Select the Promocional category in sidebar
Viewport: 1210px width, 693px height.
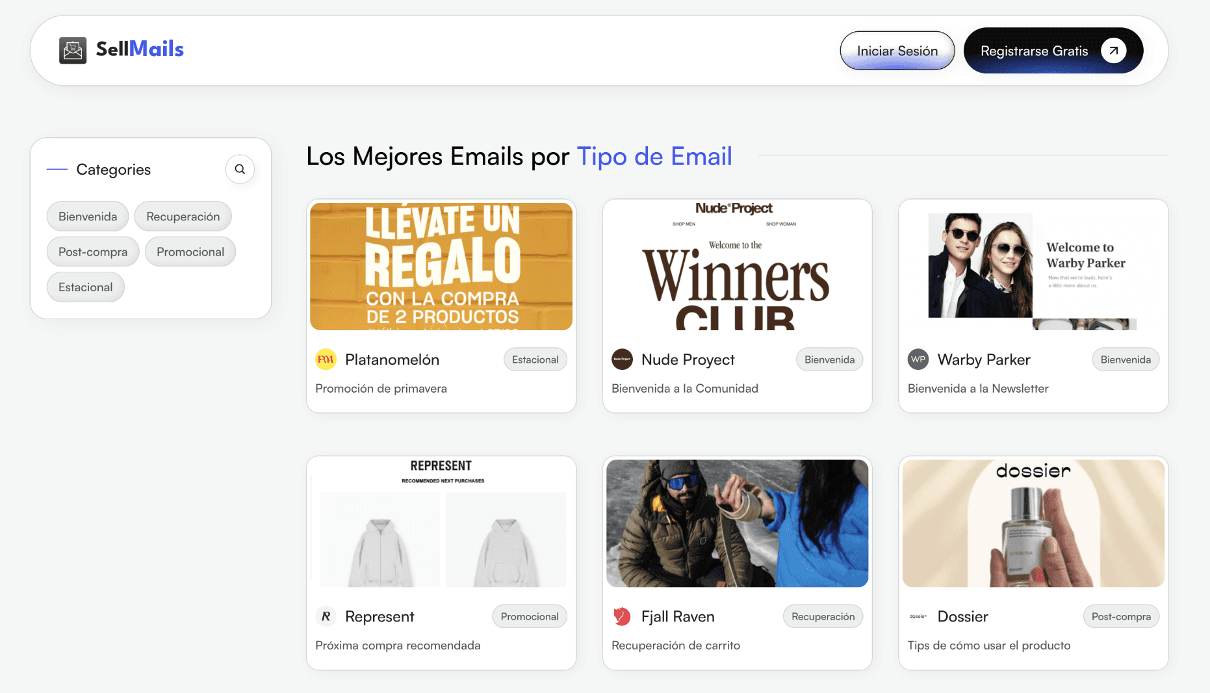[x=190, y=252]
